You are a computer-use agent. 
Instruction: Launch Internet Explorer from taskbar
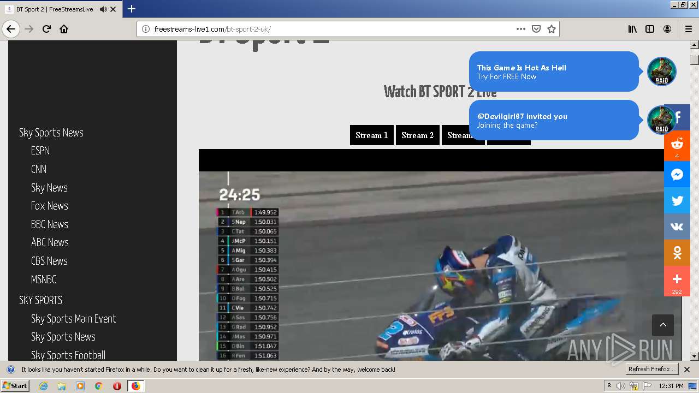tap(44, 386)
